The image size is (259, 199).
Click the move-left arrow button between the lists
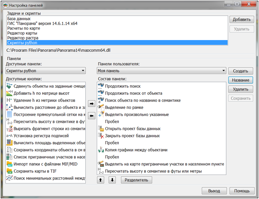[91, 116]
